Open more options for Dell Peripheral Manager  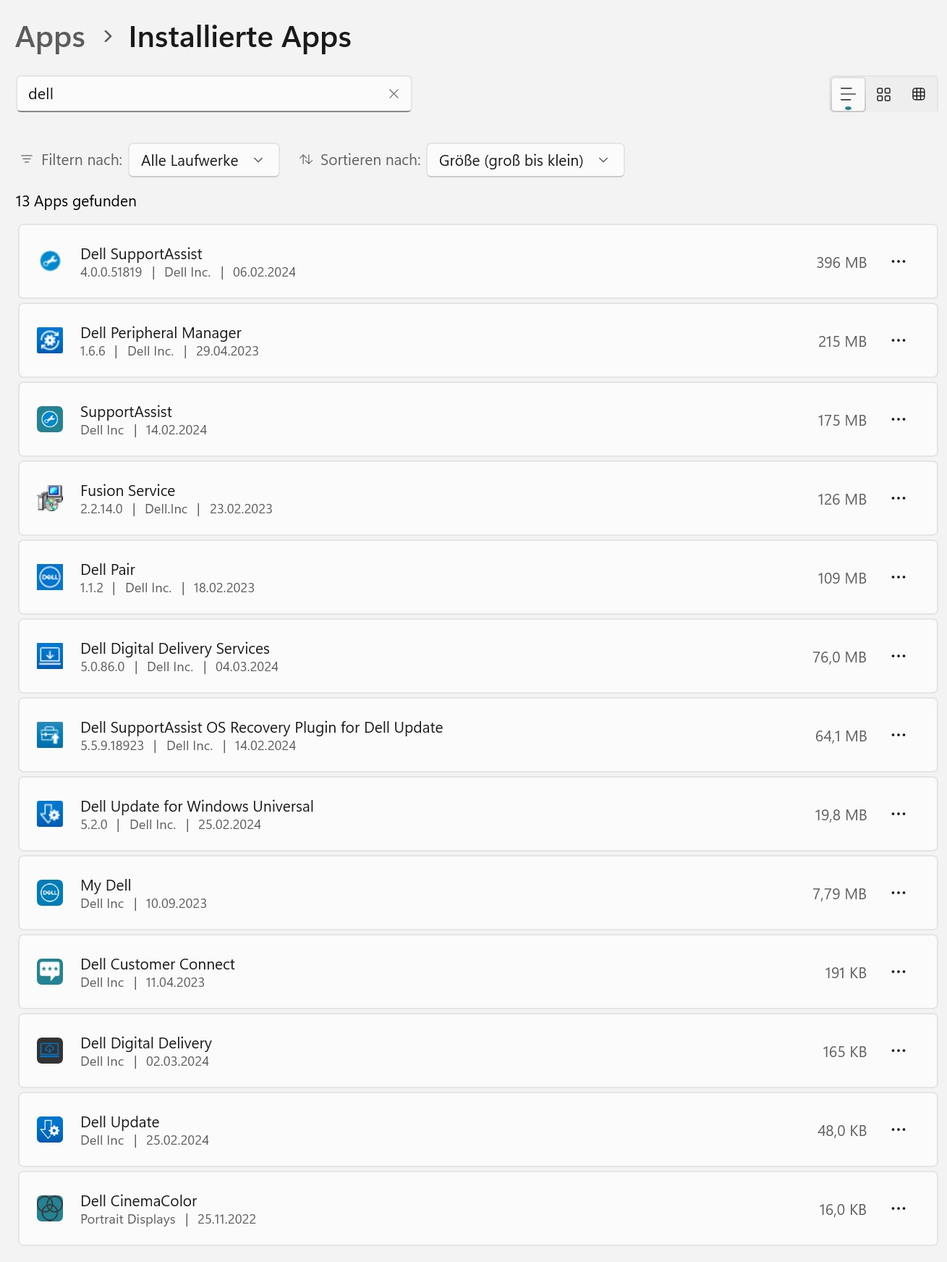[899, 340]
